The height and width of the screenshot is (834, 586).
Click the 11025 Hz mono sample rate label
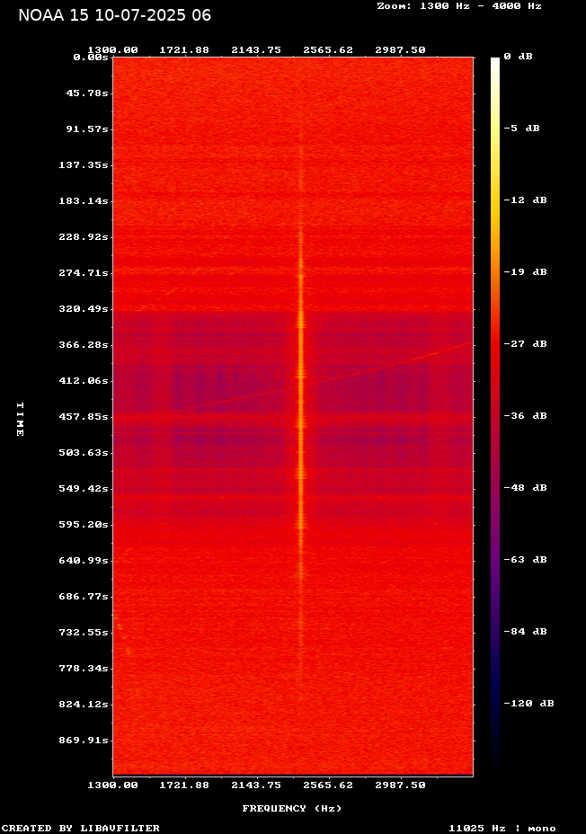pyautogui.click(x=502, y=828)
